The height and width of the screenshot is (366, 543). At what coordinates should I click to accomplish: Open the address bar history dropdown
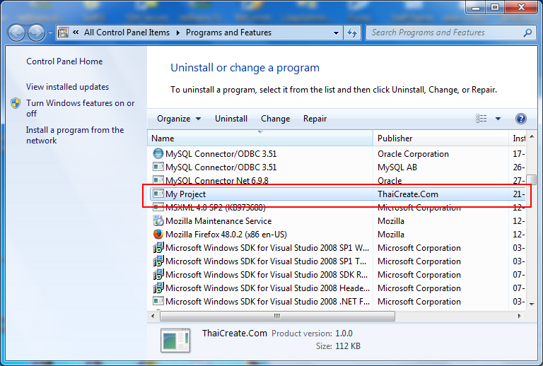click(x=336, y=33)
